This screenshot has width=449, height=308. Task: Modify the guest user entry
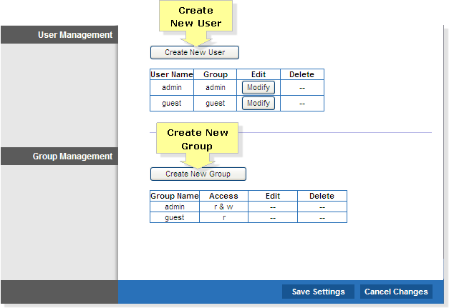tap(259, 103)
